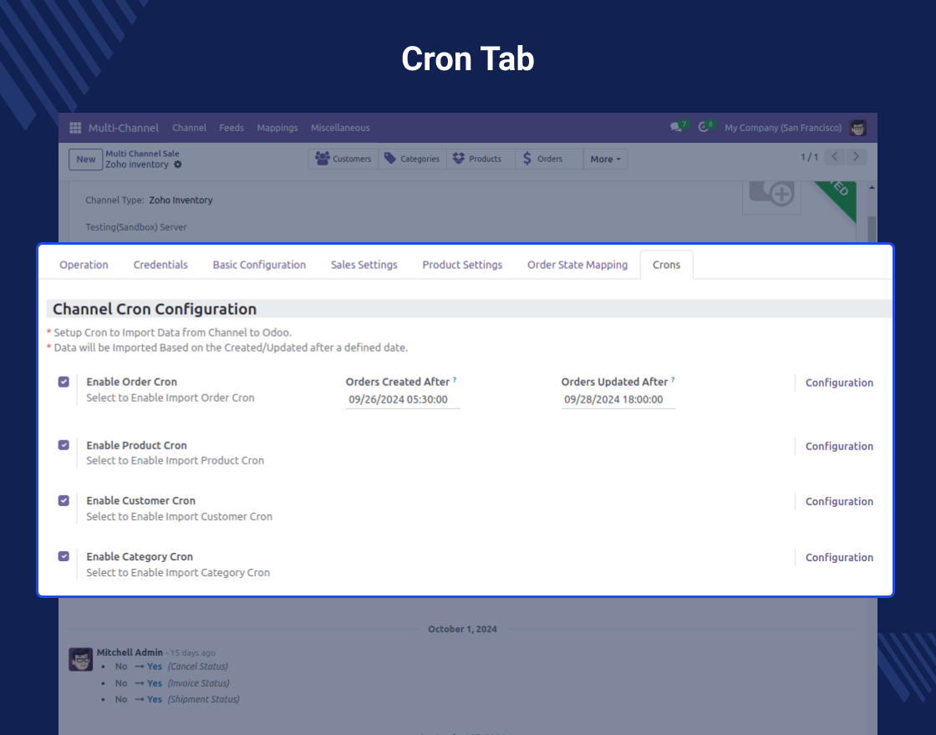936x735 pixels.
Task: Click the camera add-image placeholder
Action: [771, 195]
